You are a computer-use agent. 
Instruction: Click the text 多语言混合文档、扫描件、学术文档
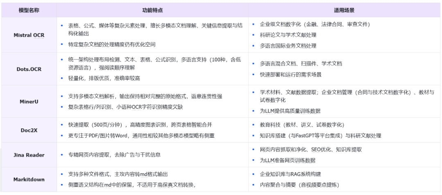301,64
